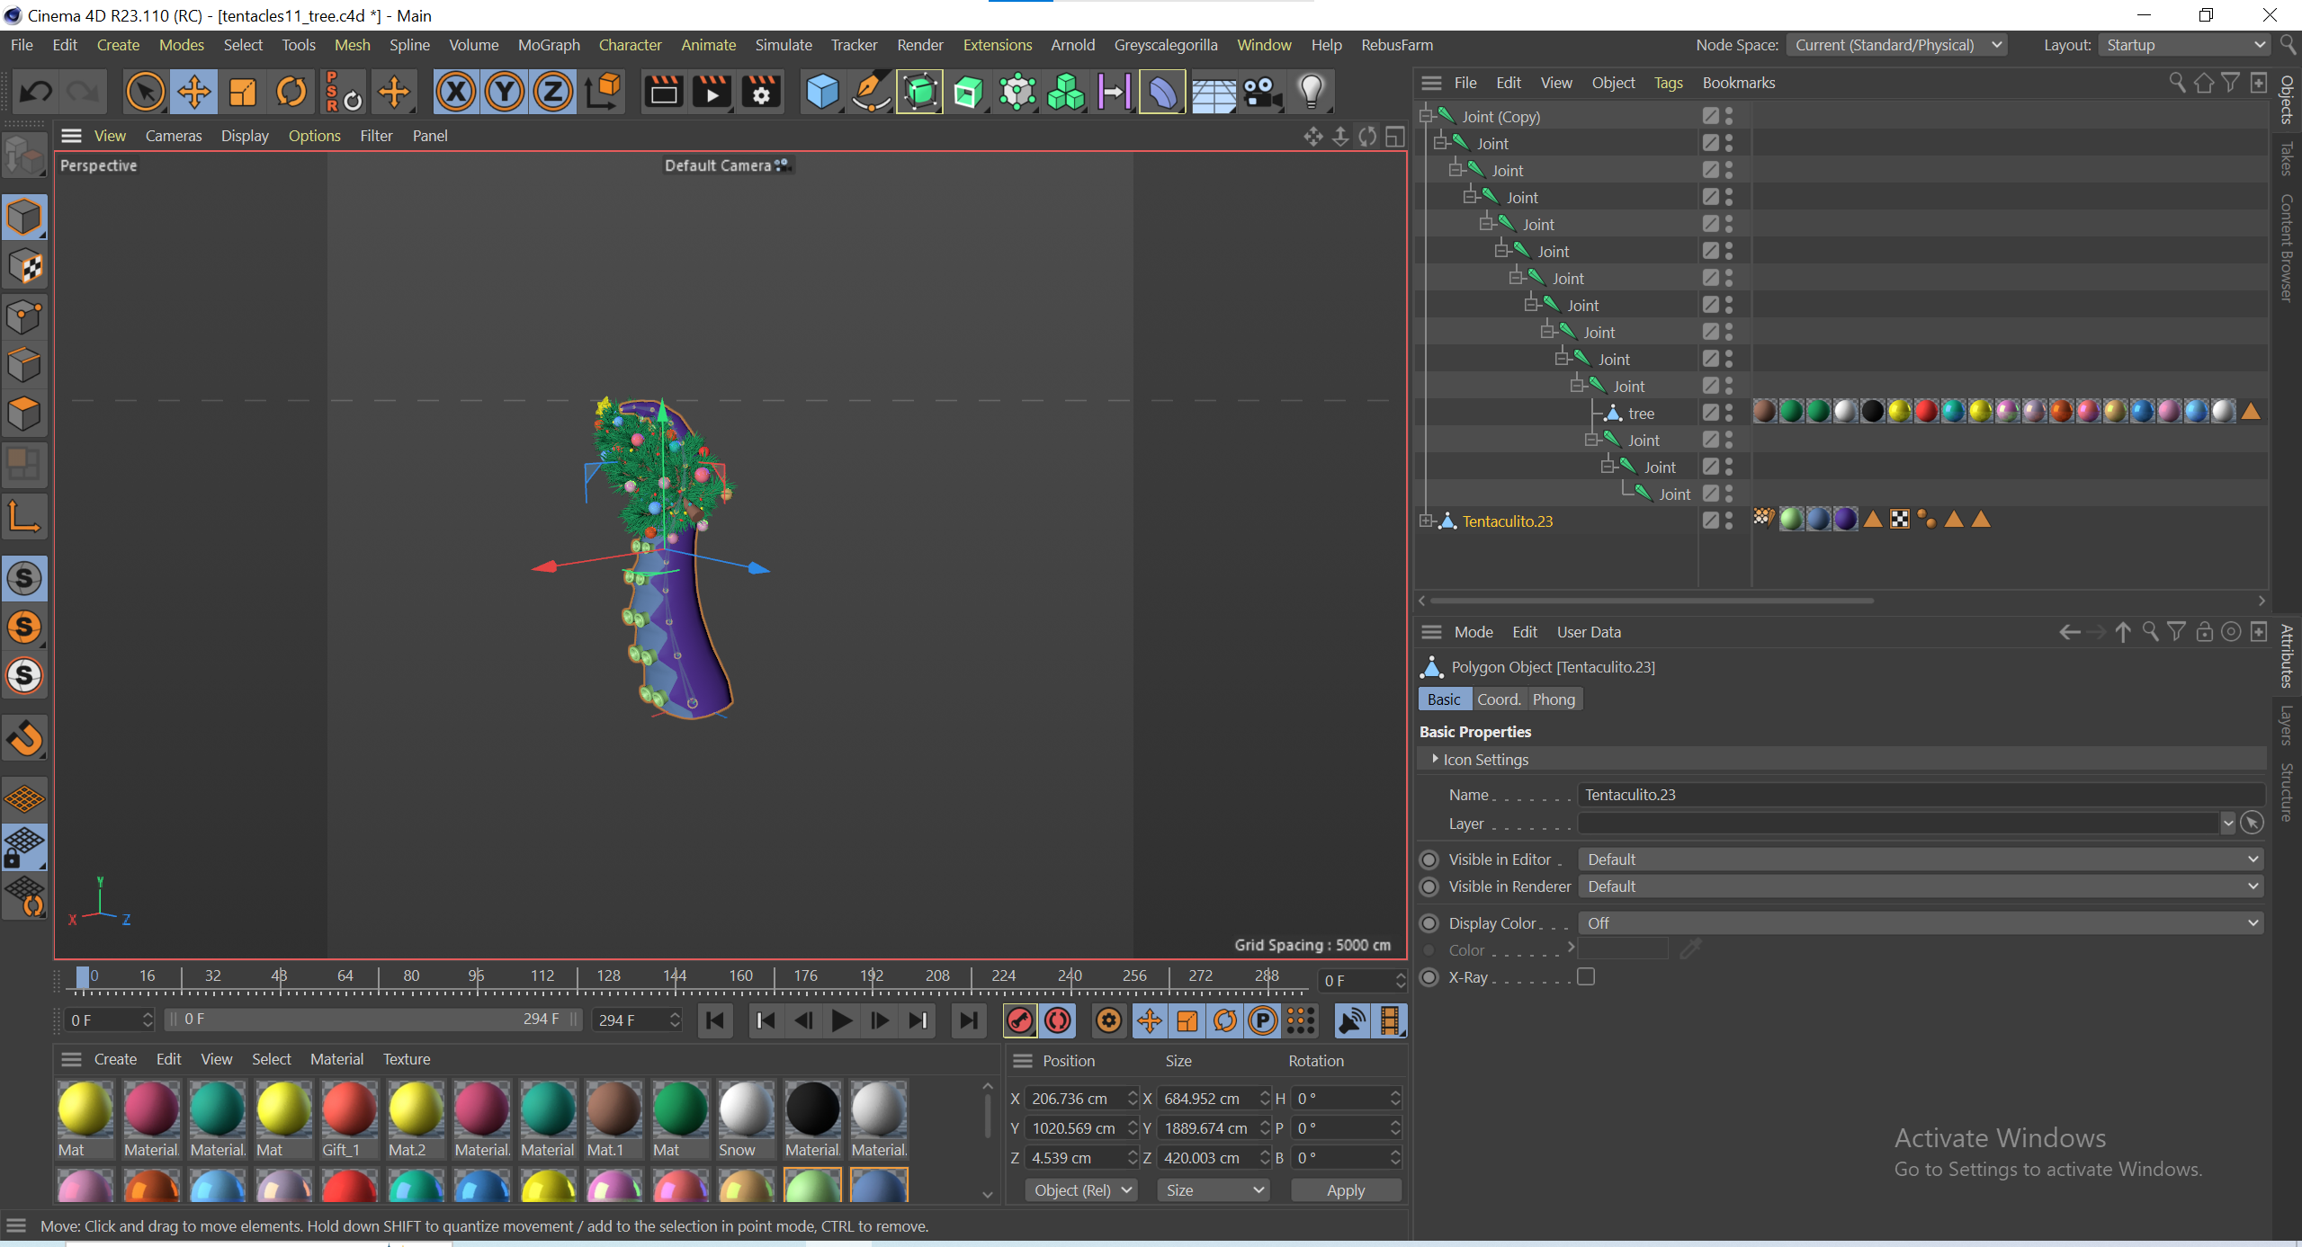Enable the X-Ray checkbox
Screen dimensions: 2302x1247
click(1586, 976)
